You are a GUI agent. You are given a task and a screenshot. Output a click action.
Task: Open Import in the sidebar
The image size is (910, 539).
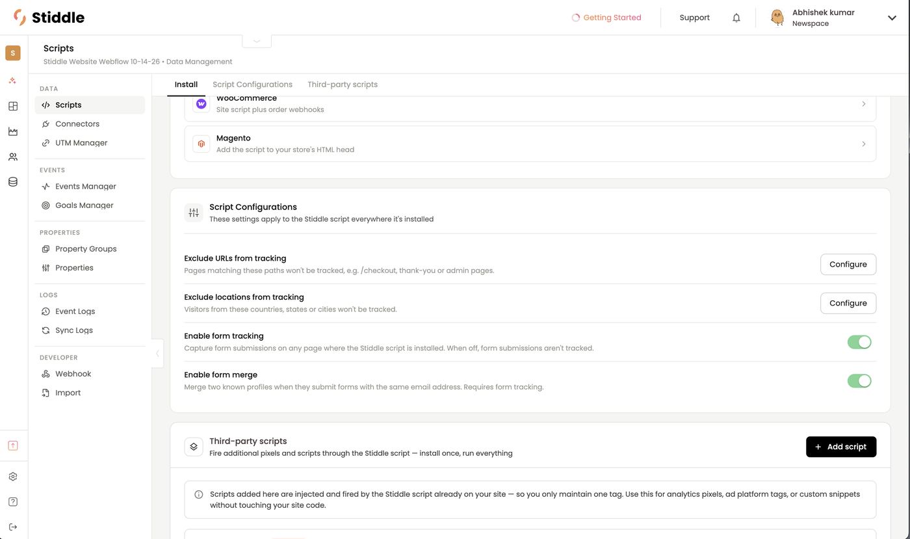[90, 392]
